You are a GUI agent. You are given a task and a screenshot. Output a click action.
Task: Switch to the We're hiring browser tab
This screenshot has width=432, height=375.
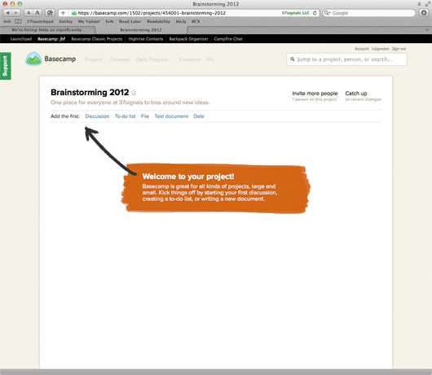pyautogui.click(x=48, y=30)
